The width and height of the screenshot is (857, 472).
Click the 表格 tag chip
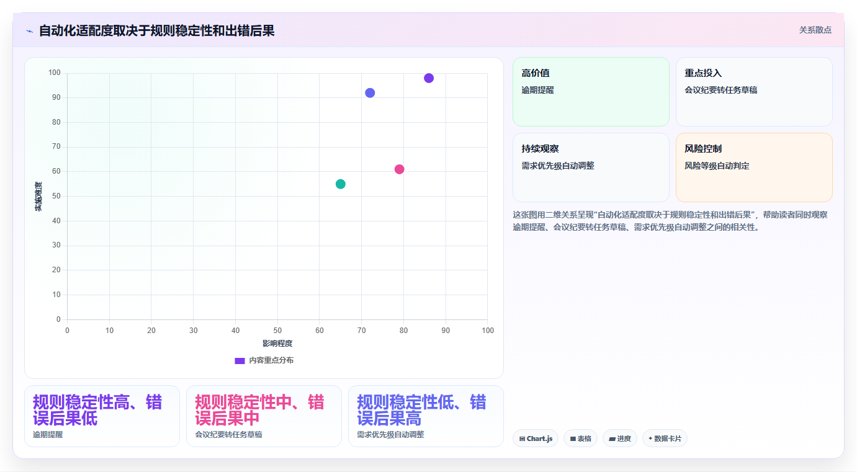coord(580,439)
